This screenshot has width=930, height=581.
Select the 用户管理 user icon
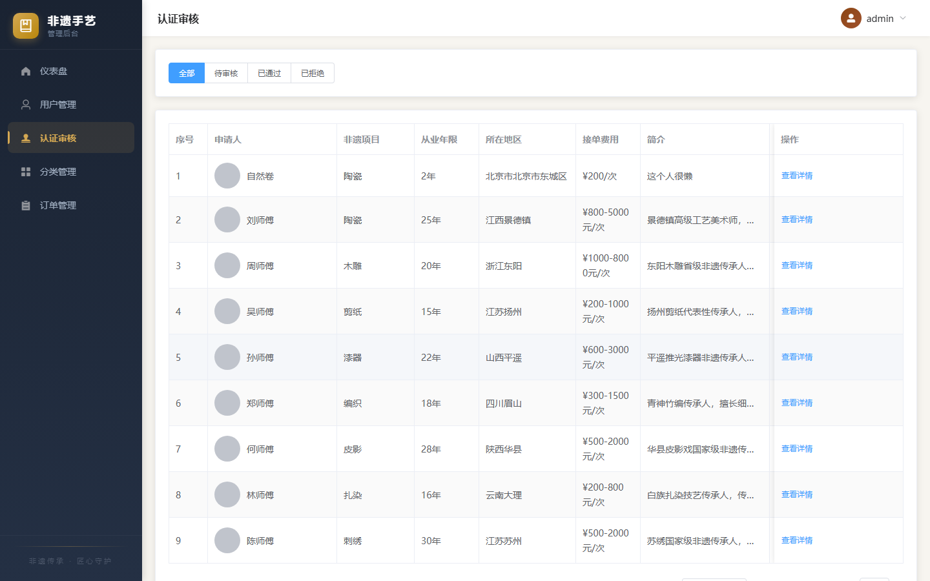pos(26,105)
